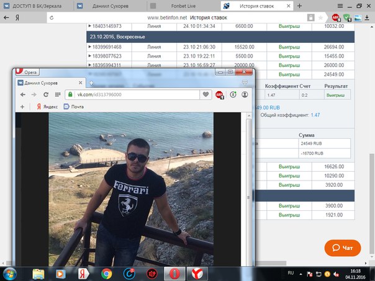Expand bet row 18399691468
375x281 pixels.
click(x=90, y=47)
